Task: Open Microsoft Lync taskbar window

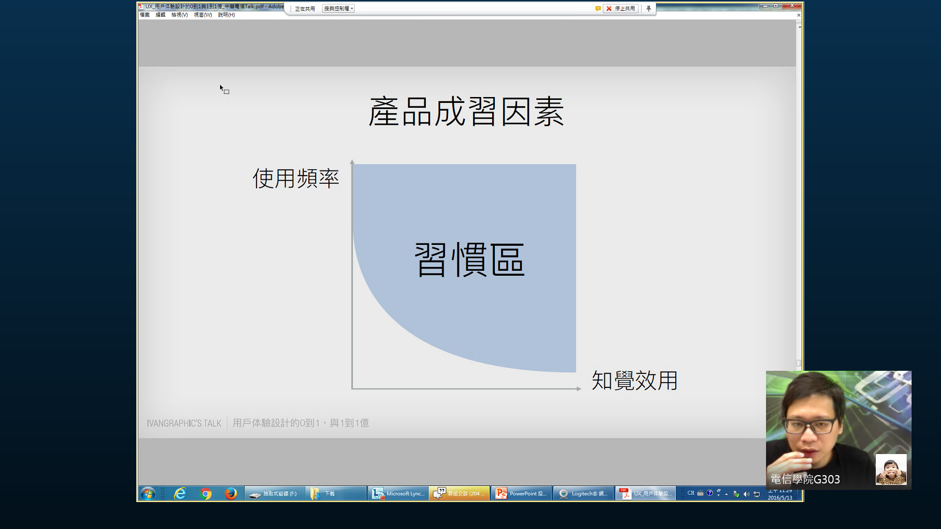Action: coord(398,493)
